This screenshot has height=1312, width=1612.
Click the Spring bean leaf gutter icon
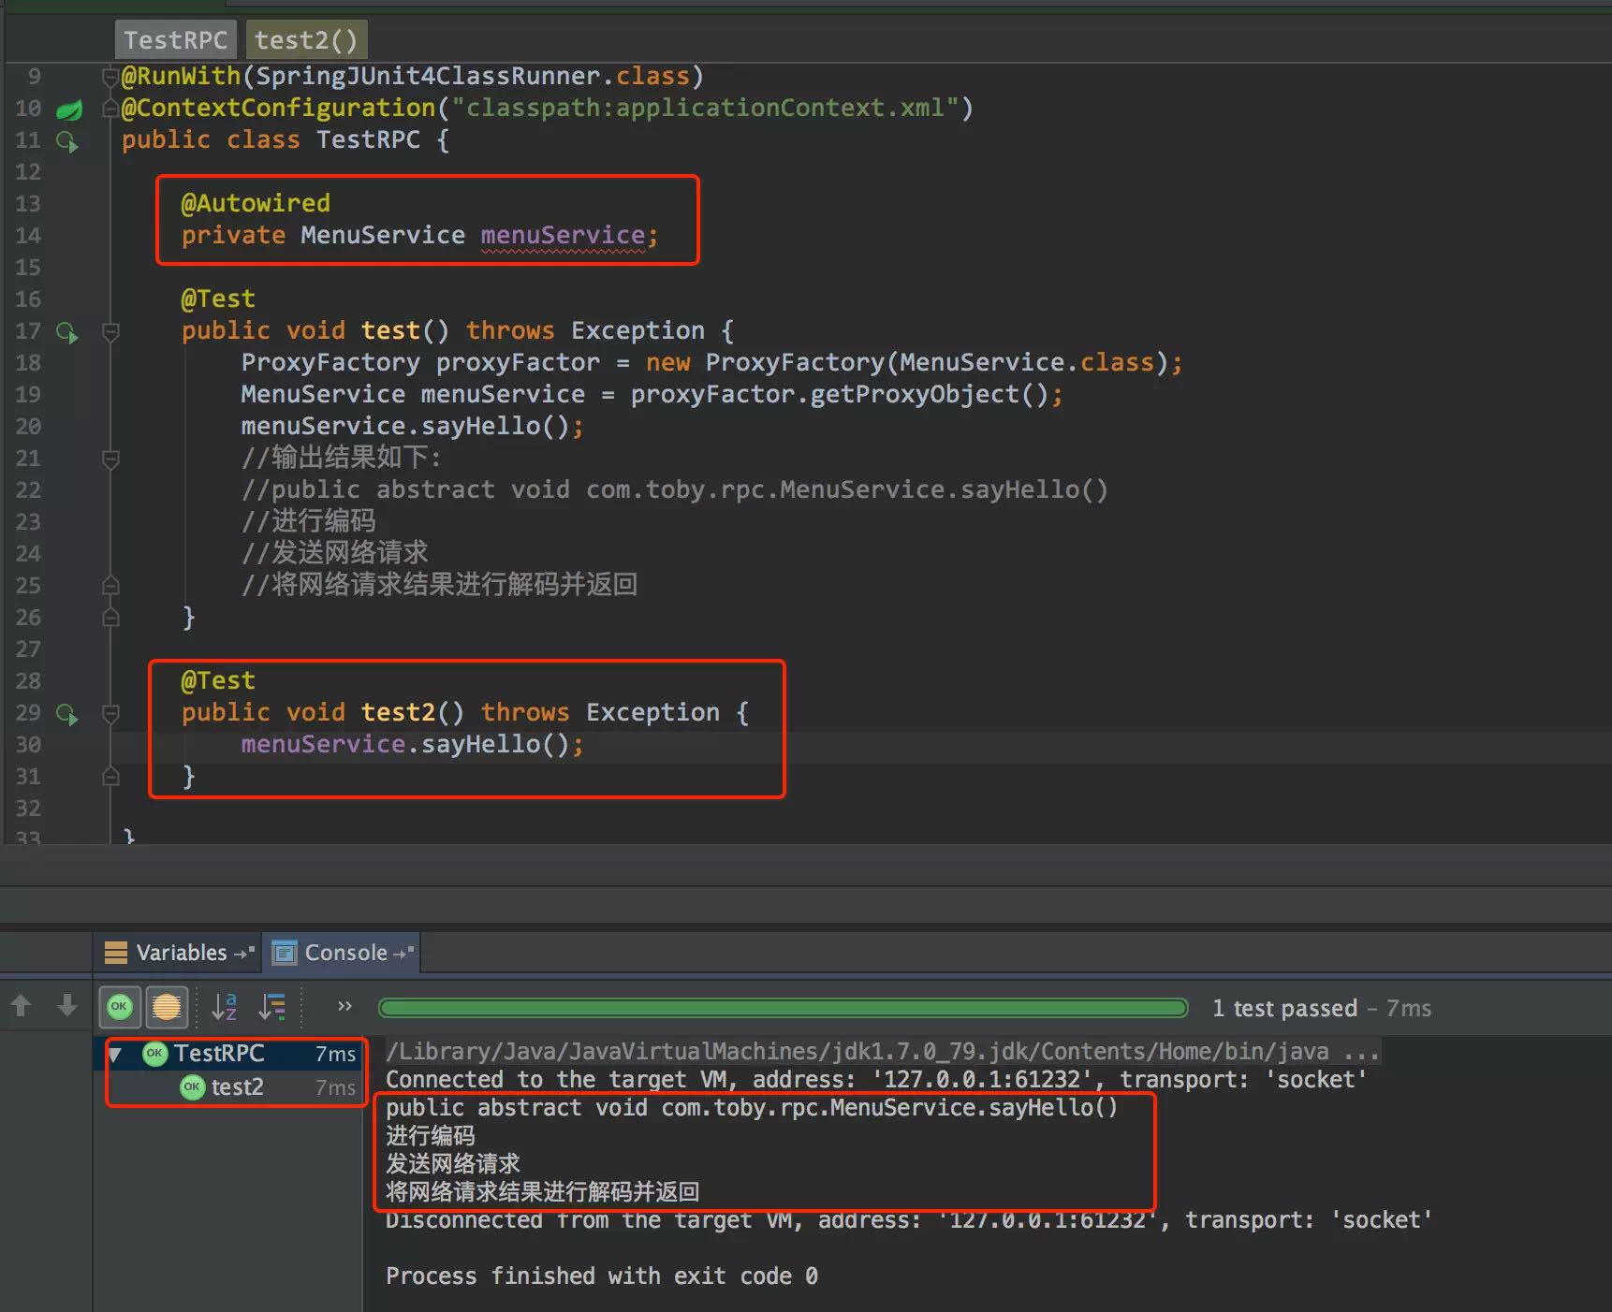69,109
